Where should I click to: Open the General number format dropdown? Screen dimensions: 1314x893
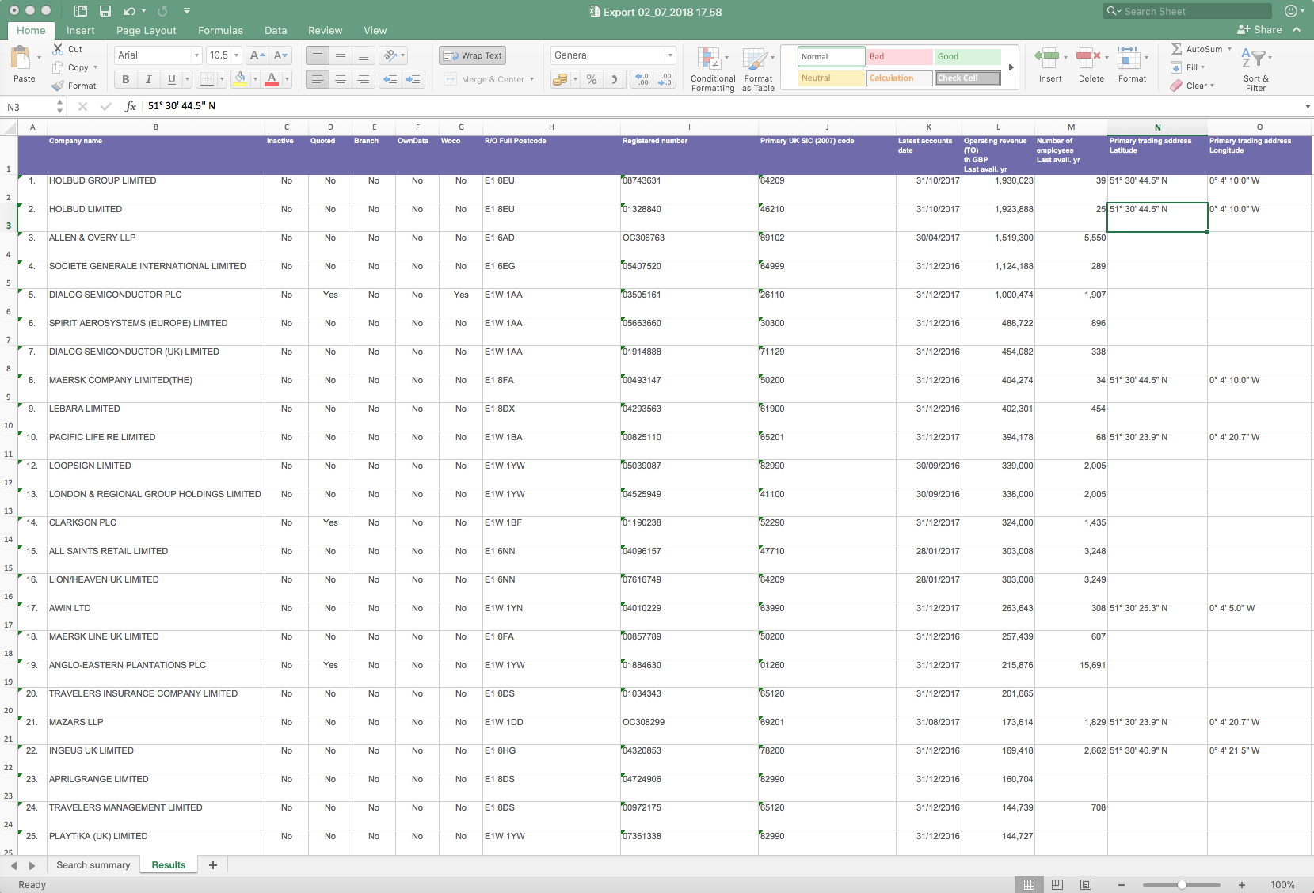click(670, 55)
